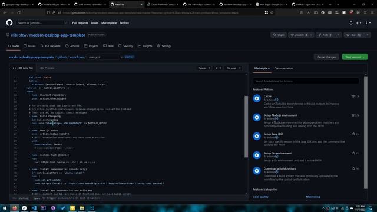Click Cancel changes button
Viewport: 377px width, 212px height.
coord(326,57)
